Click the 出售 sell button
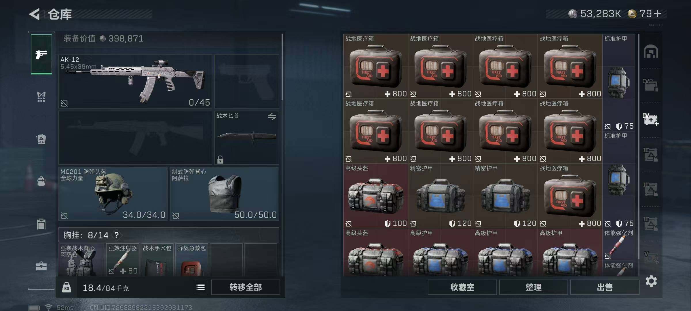The image size is (691, 311). coord(605,287)
